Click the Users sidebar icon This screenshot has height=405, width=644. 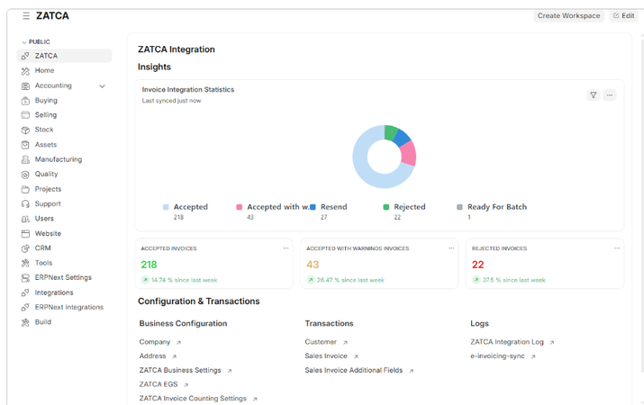pos(25,219)
